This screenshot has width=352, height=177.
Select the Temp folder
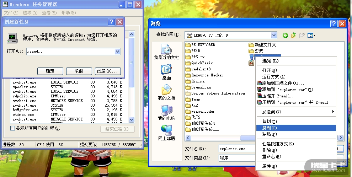(193, 100)
